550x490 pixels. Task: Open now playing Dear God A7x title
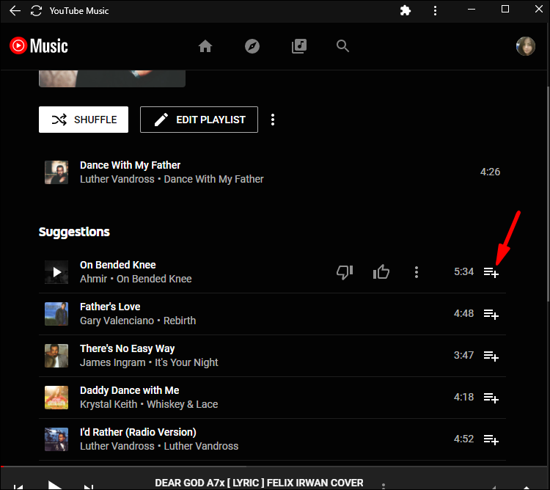pyautogui.click(x=259, y=483)
